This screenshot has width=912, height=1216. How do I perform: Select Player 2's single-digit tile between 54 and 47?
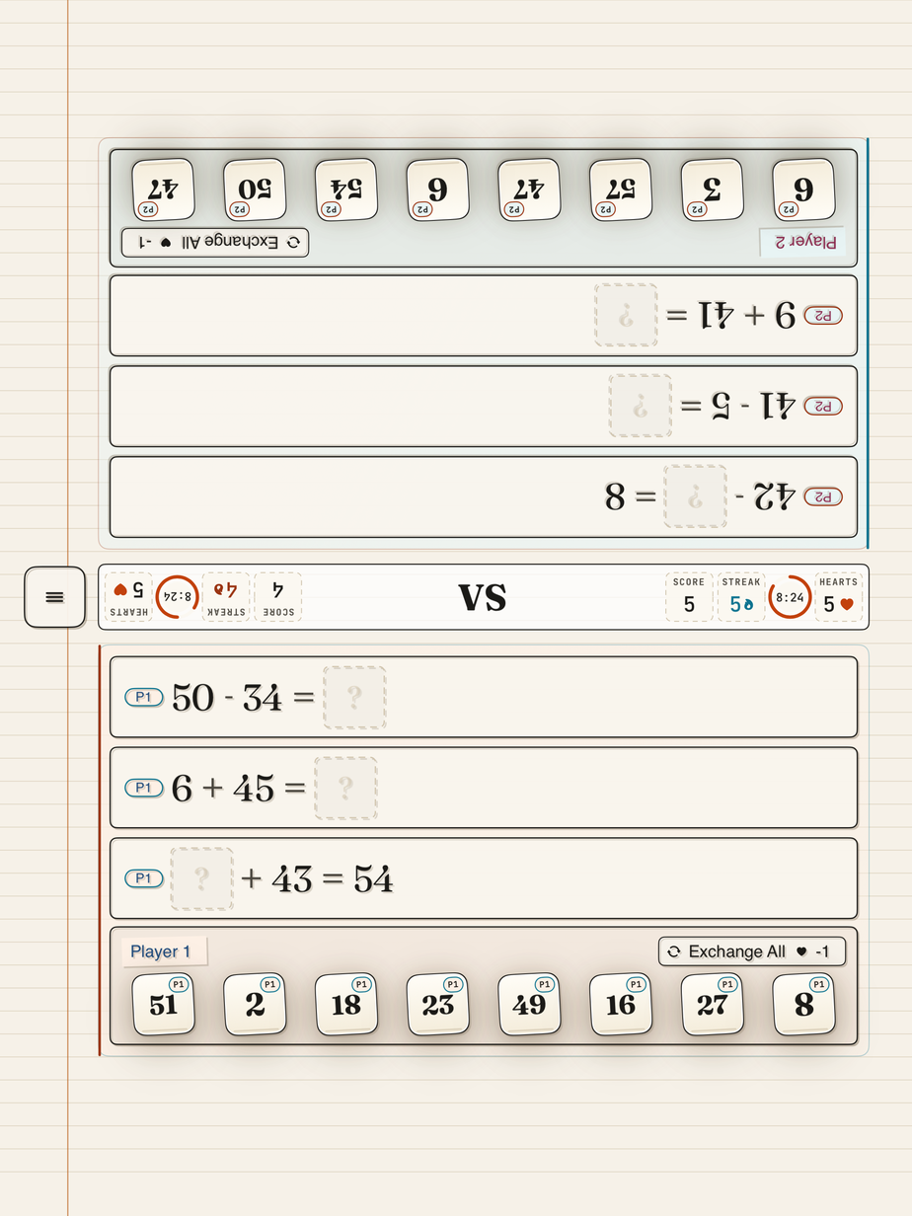coord(438,190)
